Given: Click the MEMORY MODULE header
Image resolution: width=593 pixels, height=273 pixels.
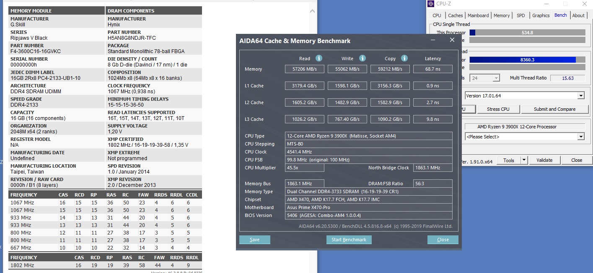Looking at the screenshot, I should pyautogui.click(x=57, y=10).
